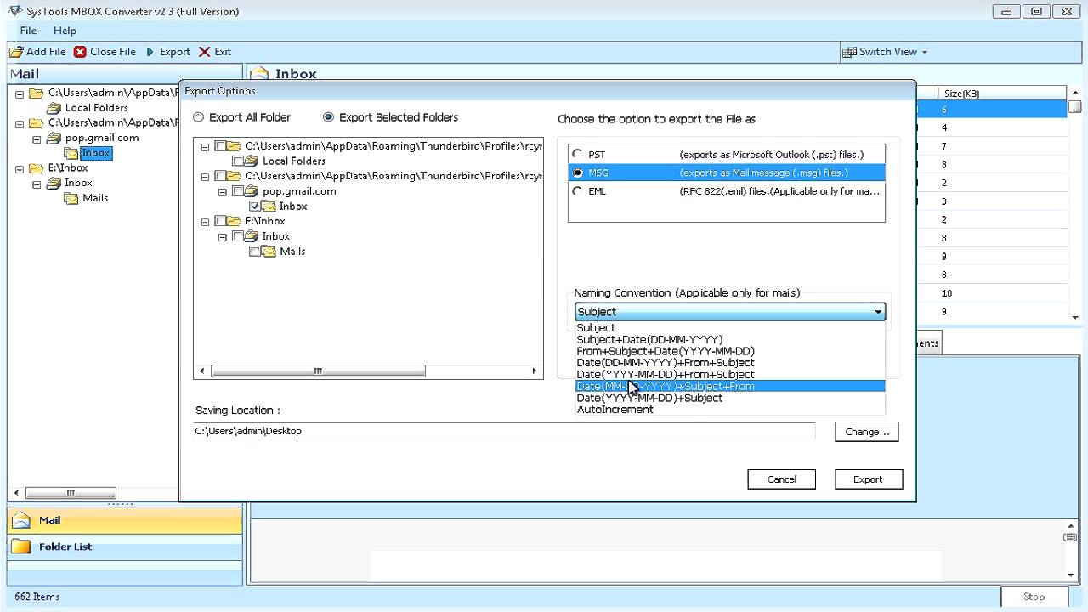Image resolution: width=1088 pixels, height=612 pixels.
Task: Collapse the first C:\Users node in Mail tree
Action: tap(20, 93)
